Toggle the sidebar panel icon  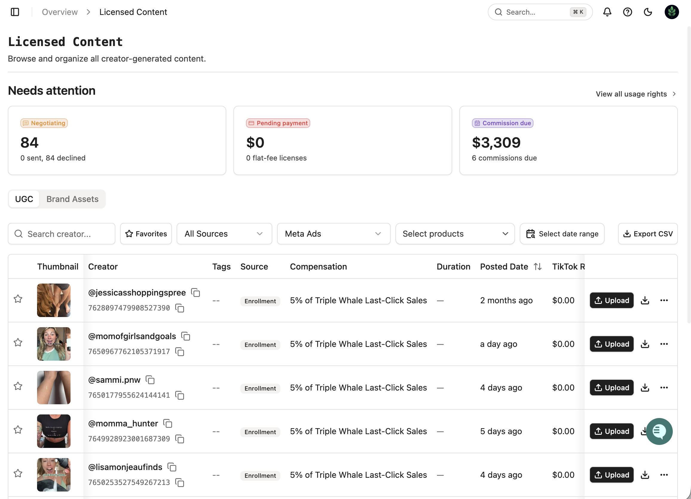click(15, 12)
